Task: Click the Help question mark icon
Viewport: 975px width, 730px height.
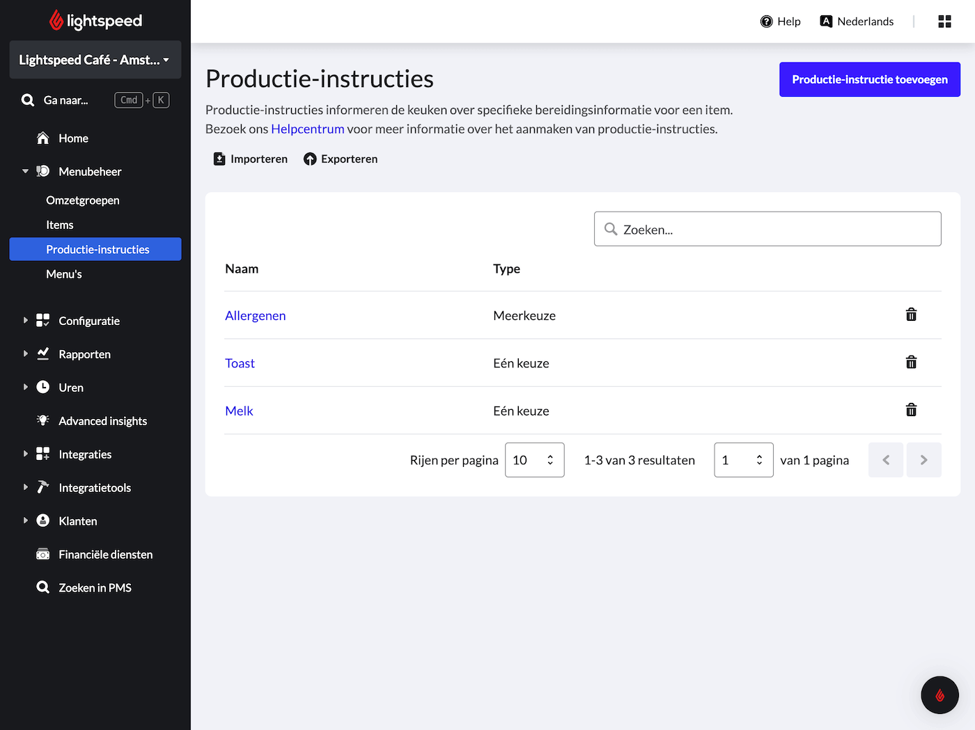Action: pyautogui.click(x=767, y=22)
